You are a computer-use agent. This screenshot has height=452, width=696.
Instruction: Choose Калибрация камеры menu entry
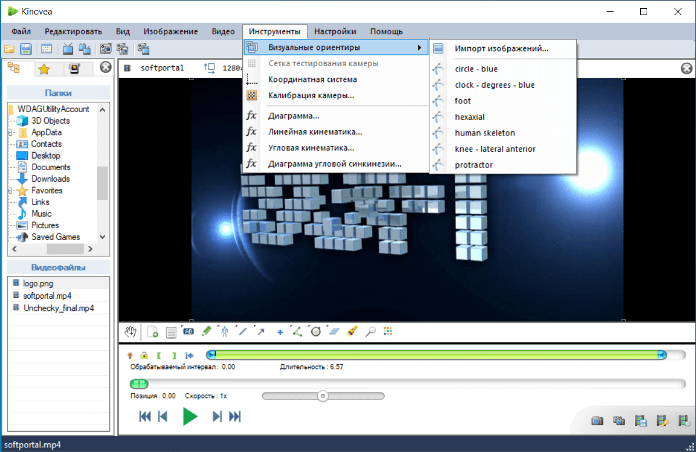tap(336, 95)
